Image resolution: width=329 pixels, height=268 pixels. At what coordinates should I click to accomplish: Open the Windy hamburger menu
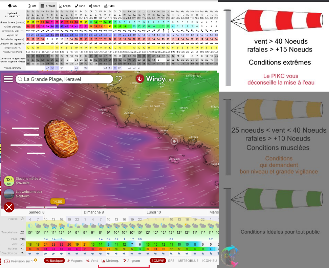pyautogui.click(x=8, y=79)
